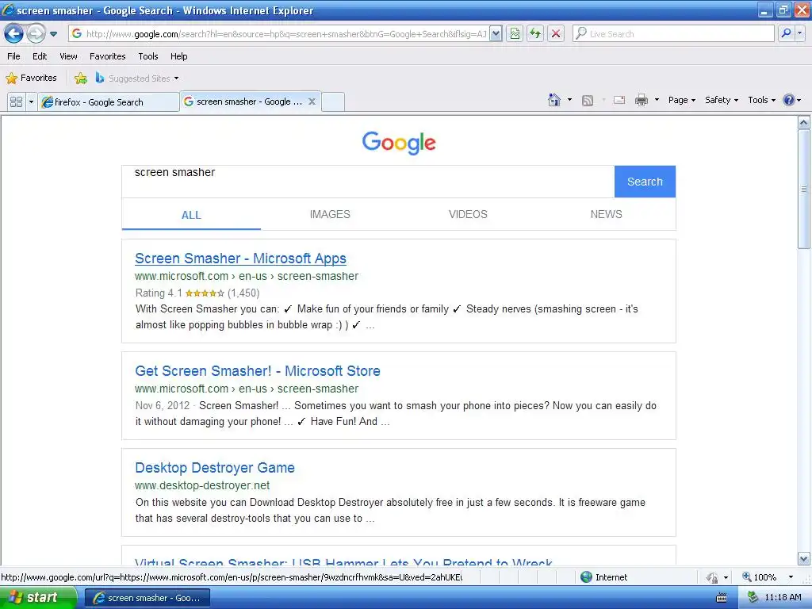Image resolution: width=812 pixels, height=609 pixels.
Task: Open search provider dropdown arrow
Action: pyautogui.click(x=799, y=34)
